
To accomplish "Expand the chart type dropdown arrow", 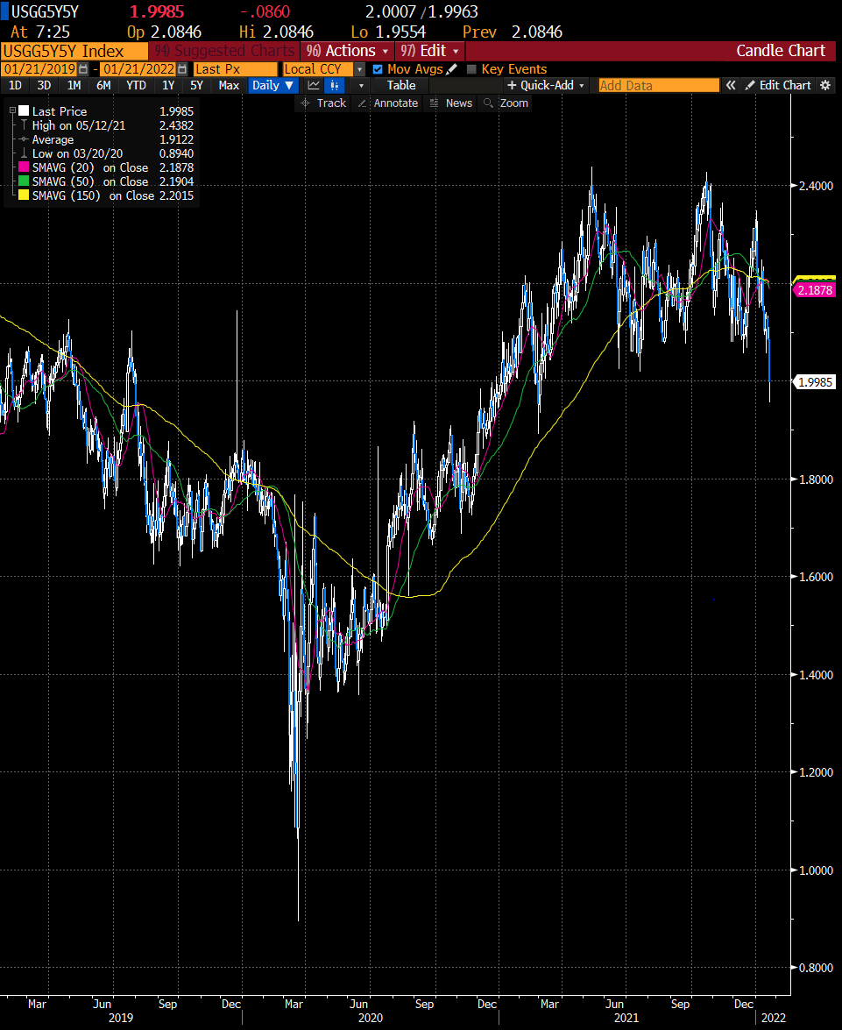I will 361,85.
